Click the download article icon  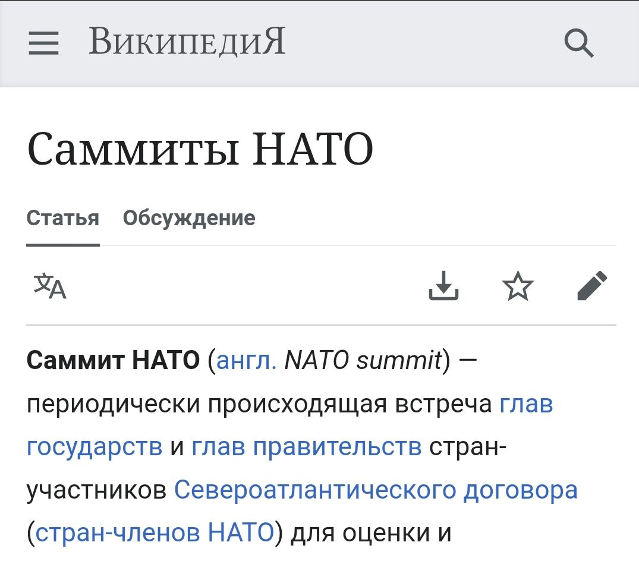tap(443, 286)
